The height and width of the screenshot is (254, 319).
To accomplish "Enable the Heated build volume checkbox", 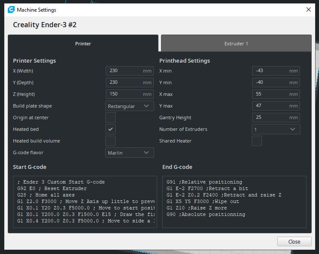I will (x=111, y=141).
